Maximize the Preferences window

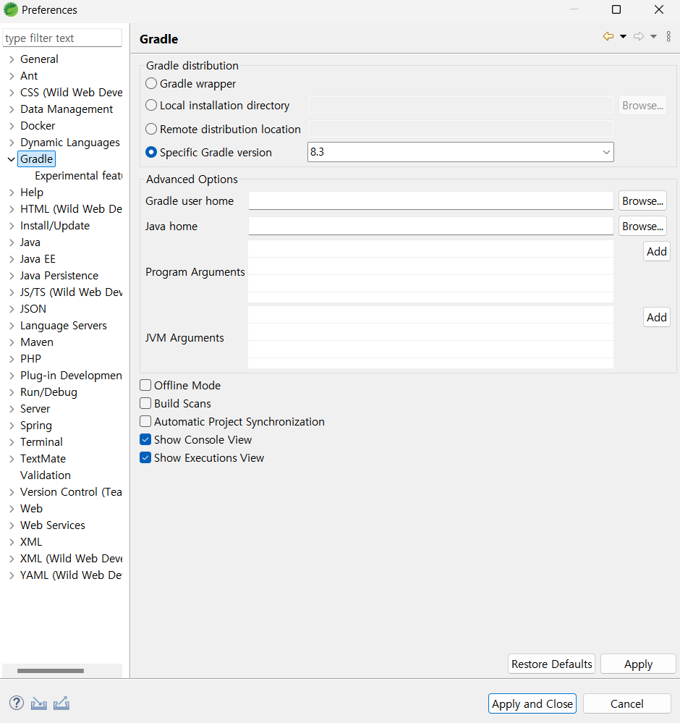click(616, 9)
